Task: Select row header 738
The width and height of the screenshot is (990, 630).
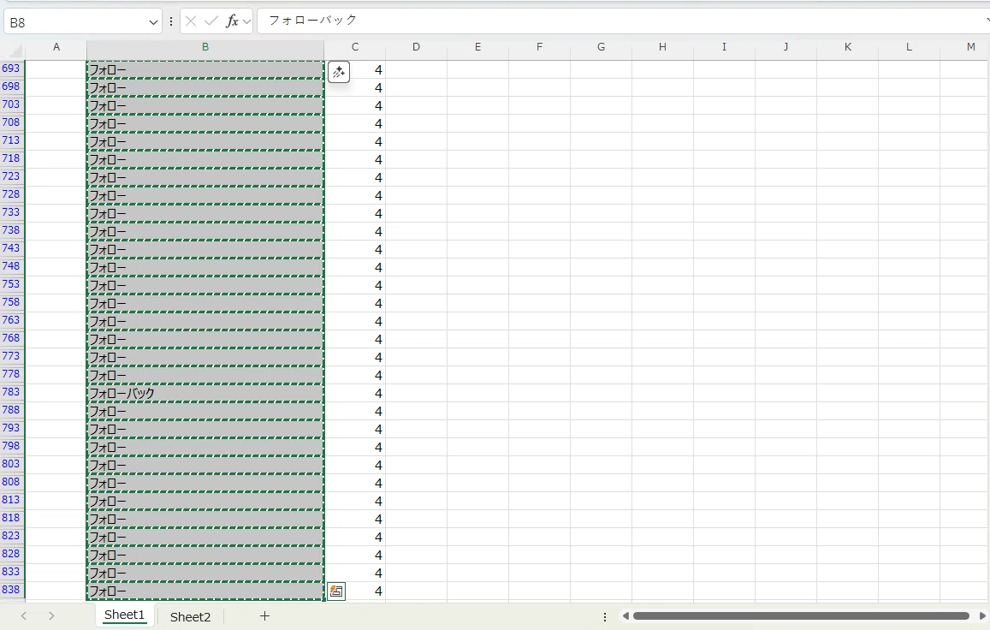Action: [x=11, y=230]
